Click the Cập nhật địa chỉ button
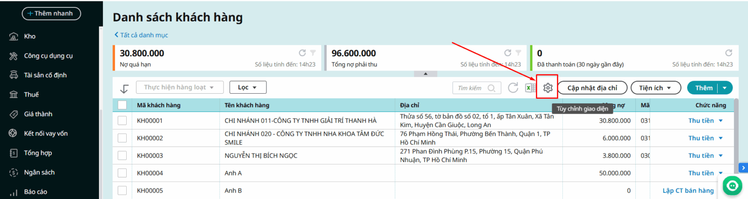 click(592, 88)
